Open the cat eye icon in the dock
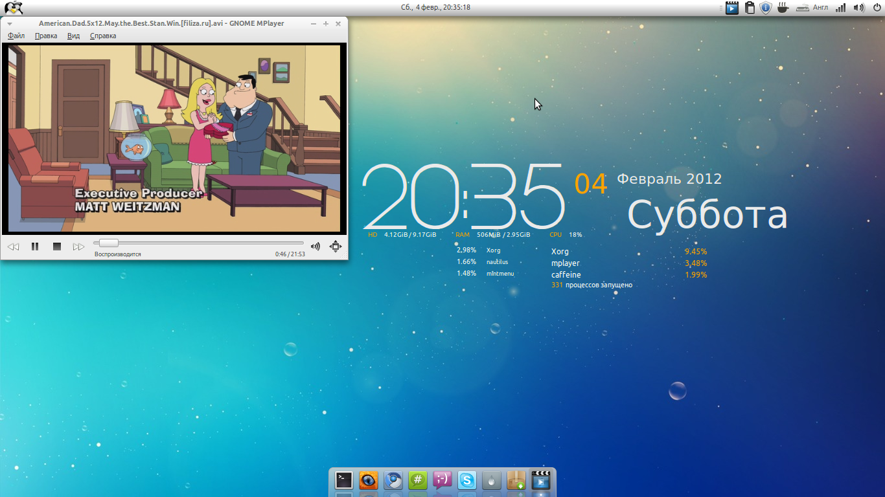This screenshot has width=885, height=497. (x=369, y=480)
